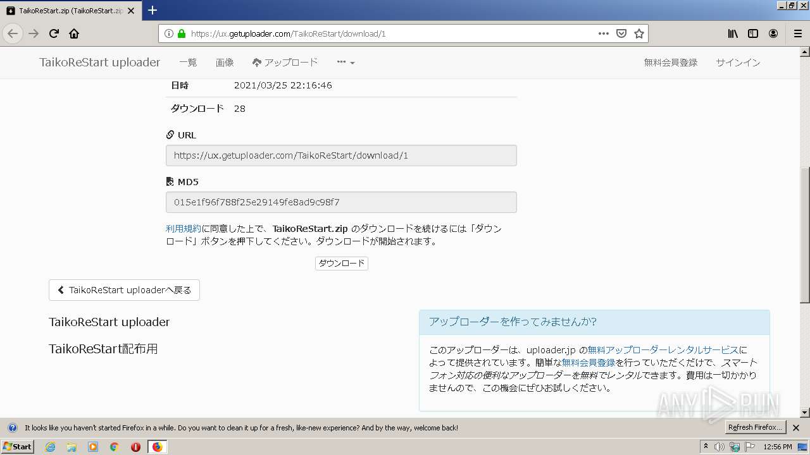Screen dimensions: 810x455
Task: Toggle the sidebar view
Action: pos(753,33)
